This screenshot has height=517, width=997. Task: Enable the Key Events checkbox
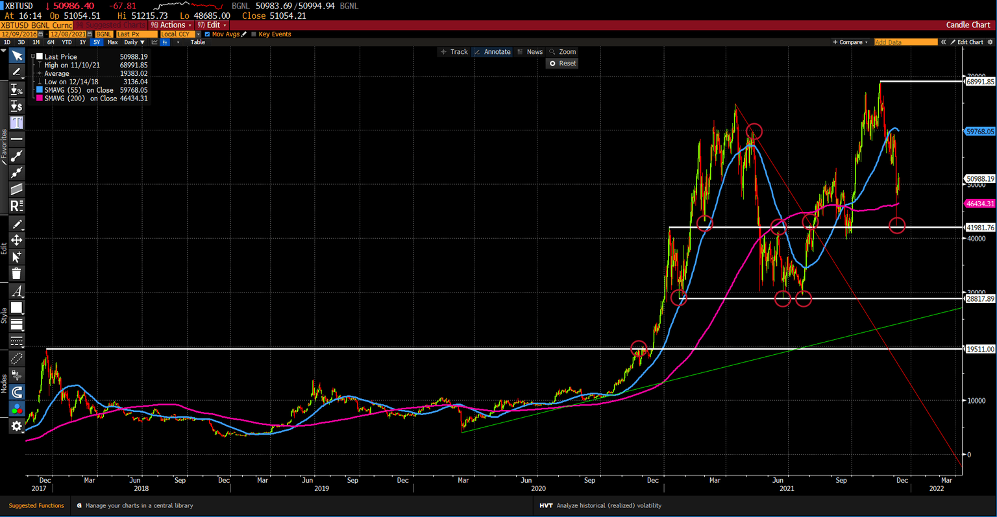point(254,34)
